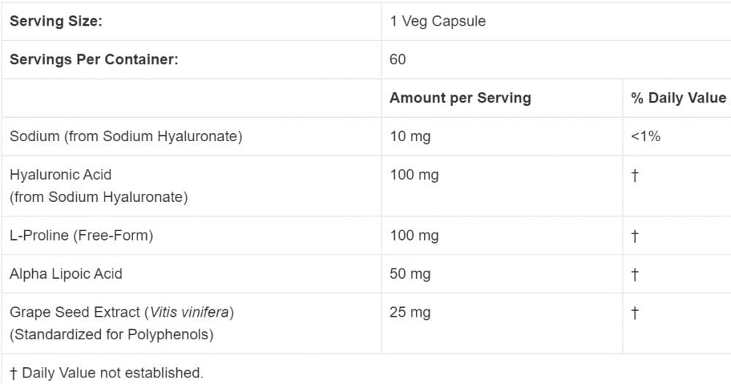Click the "Amount per Serving" column header
Image resolution: width=731 pixels, height=384 pixels.
(460, 98)
